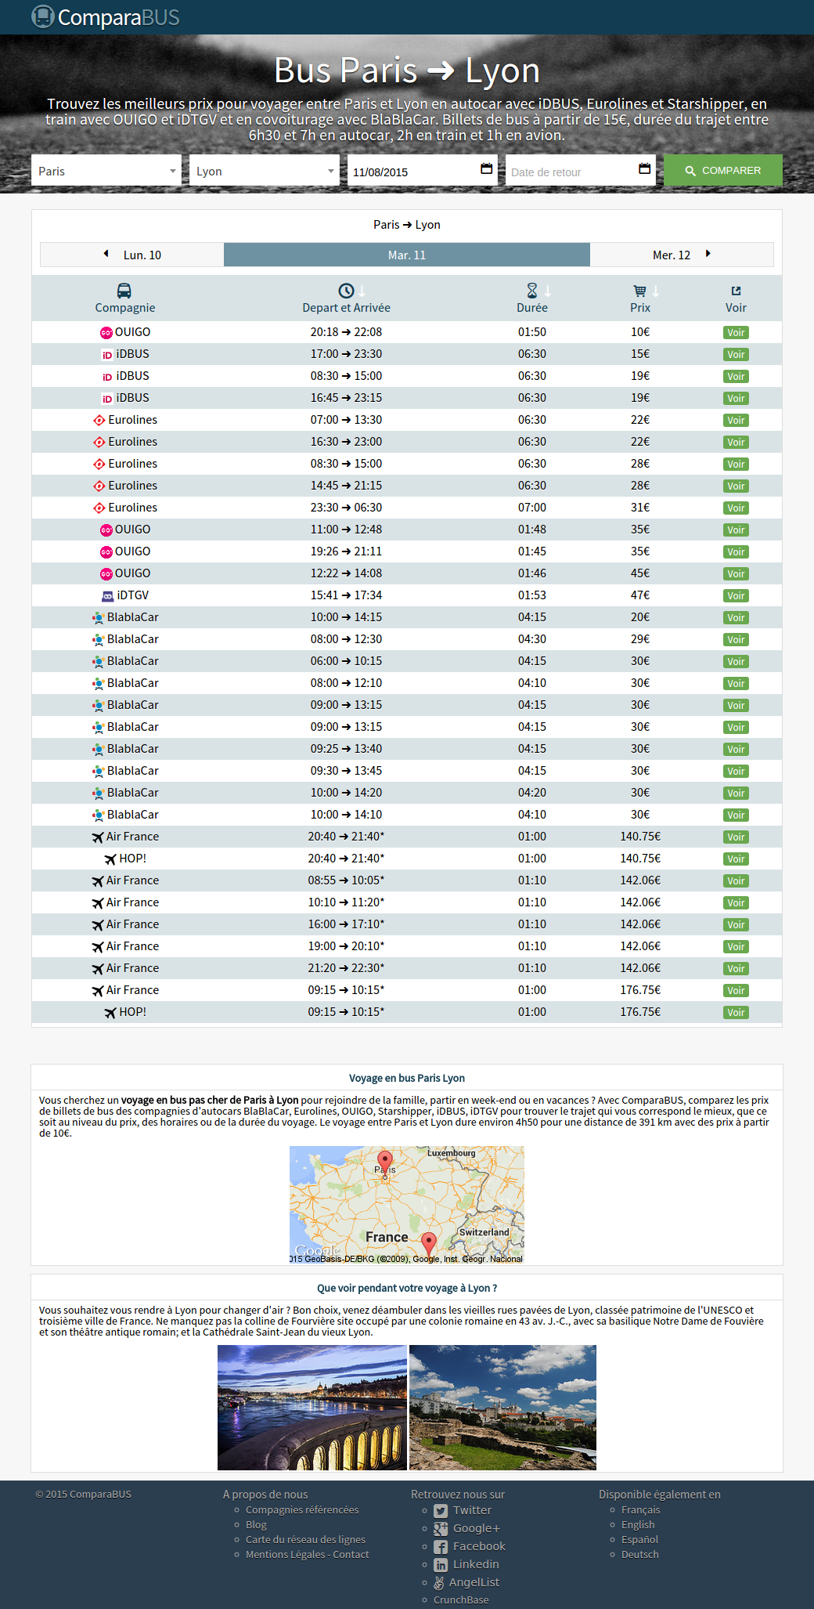Open Mentions Légales - Contact link
This screenshot has width=814, height=1609.
307,1555
